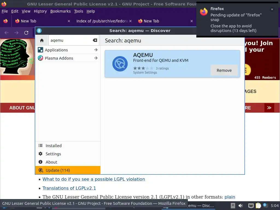280x210 pixels.
Task: Close the second New Tab
Action: (192, 21)
